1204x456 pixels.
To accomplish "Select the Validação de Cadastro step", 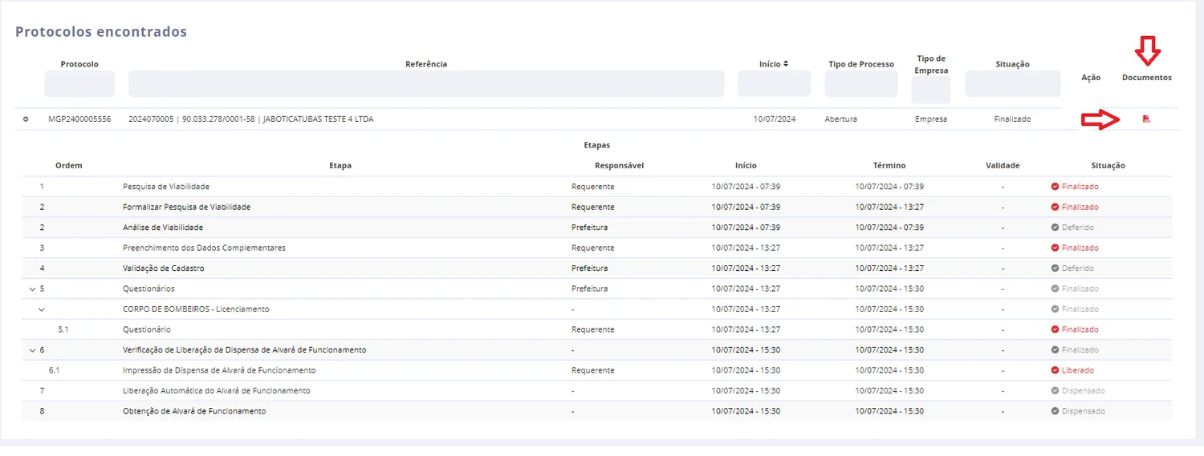I will [163, 268].
